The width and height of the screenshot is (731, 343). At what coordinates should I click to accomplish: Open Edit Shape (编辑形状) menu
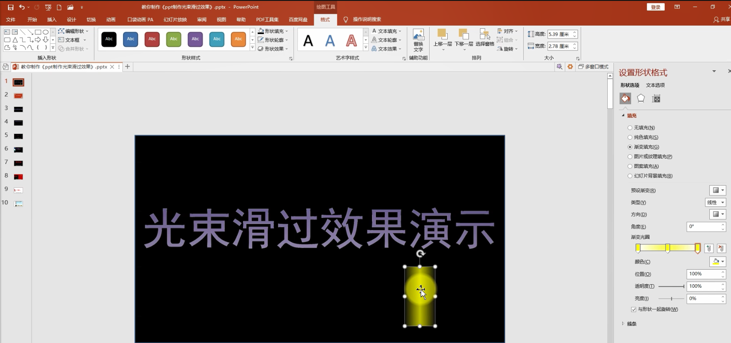(x=73, y=31)
